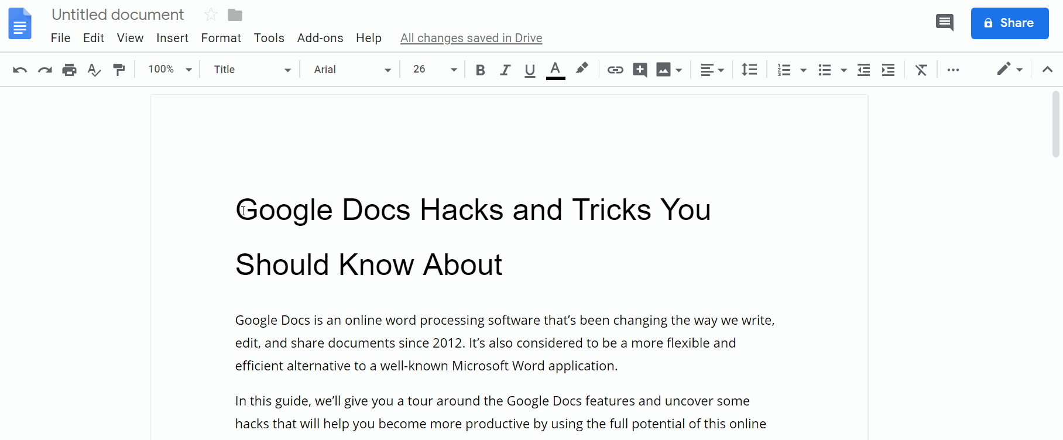Click the Undo arrow icon

pos(20,70)
